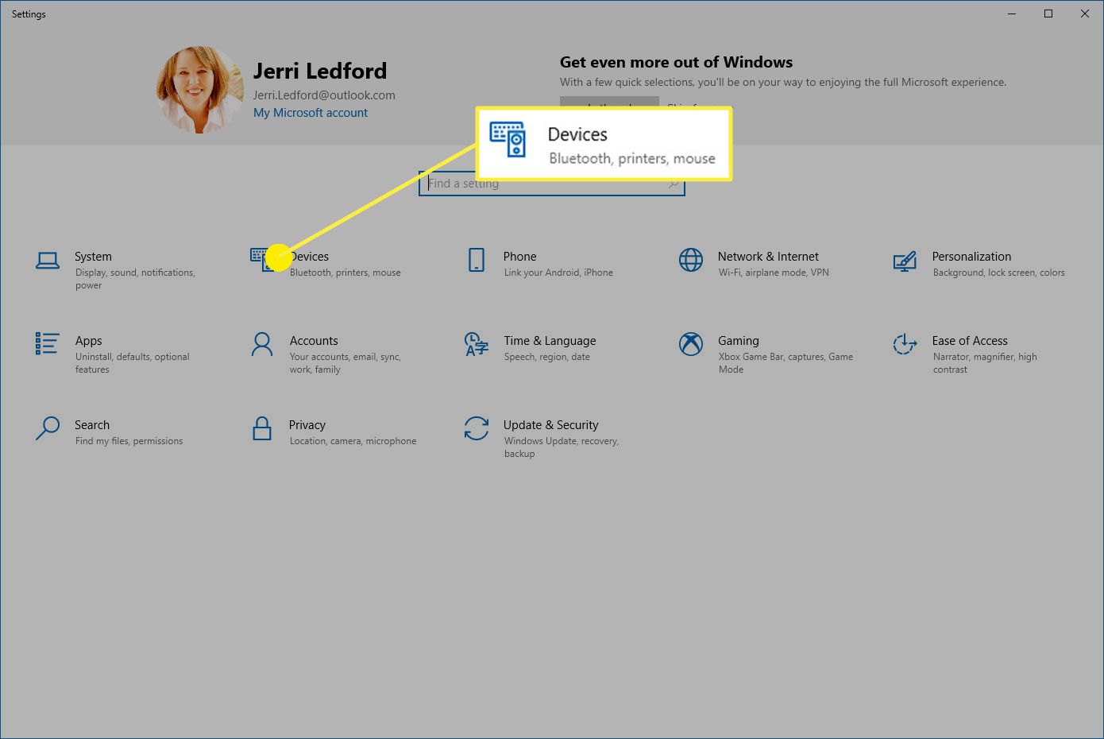The width and height of the screenshot is (1104, 739).
Task: Click 'Display, sound, notifications, power' description
Action: 135,279
